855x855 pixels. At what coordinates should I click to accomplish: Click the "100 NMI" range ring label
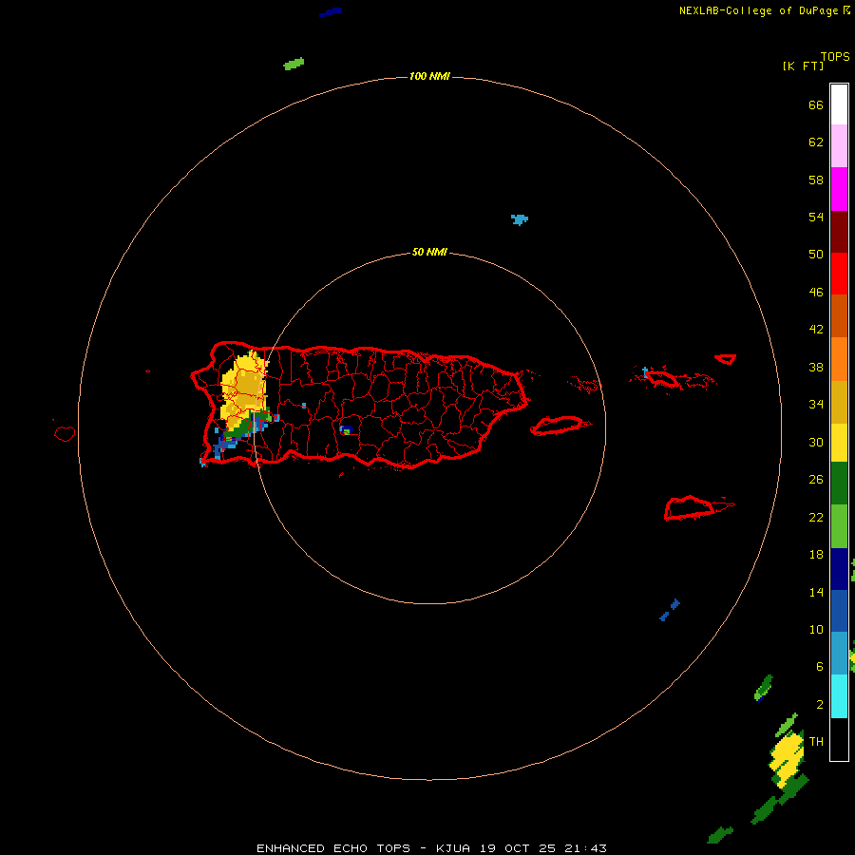coord(429,76)
